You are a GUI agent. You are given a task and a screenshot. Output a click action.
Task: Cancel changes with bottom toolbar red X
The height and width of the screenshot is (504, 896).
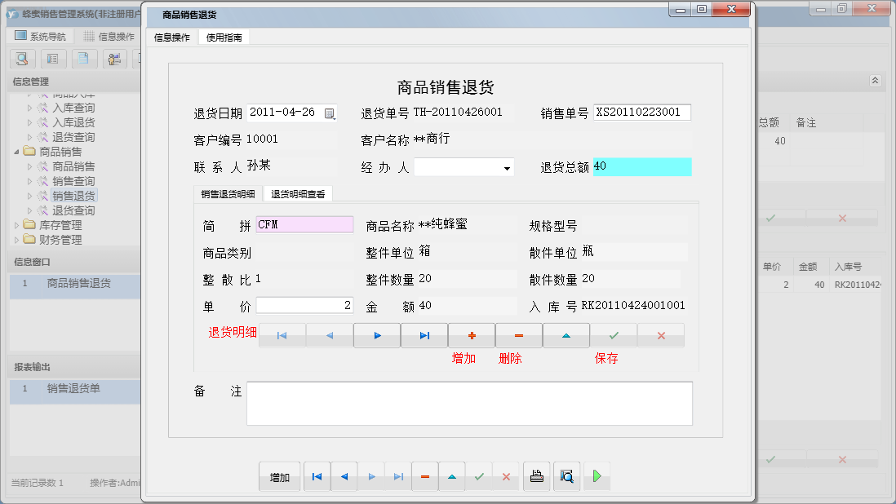(x=506, y=476)
